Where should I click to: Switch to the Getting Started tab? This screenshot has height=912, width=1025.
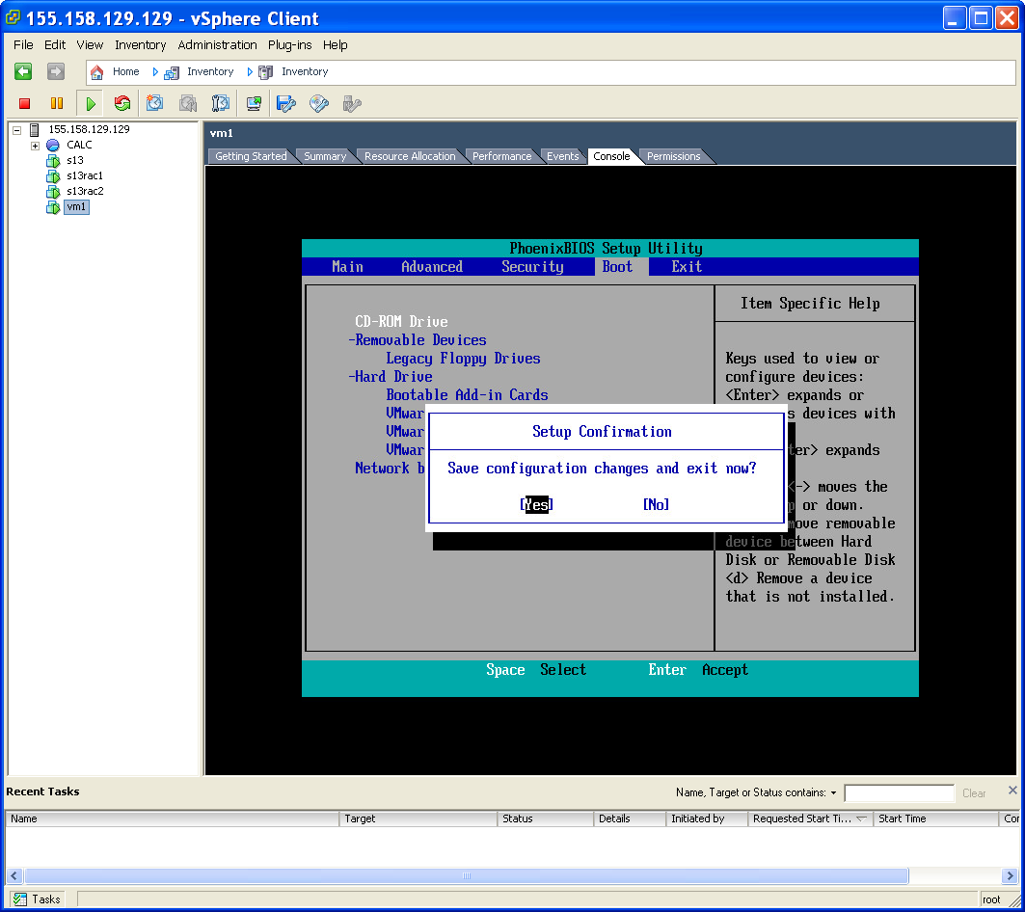pos(251,156)
